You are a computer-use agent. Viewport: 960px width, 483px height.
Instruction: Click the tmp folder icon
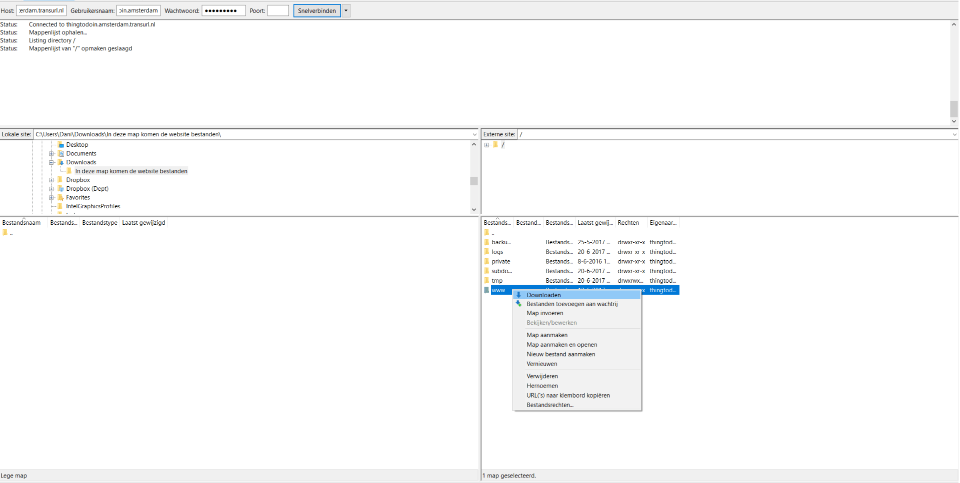tap(486, 281)
